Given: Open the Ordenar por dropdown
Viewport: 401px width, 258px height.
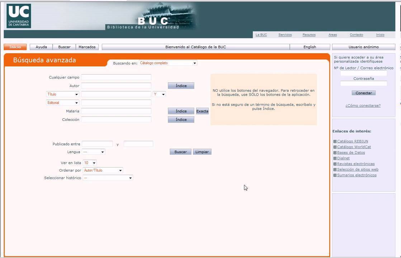Looking at the screenshot, I should click(x=103, y=171).
